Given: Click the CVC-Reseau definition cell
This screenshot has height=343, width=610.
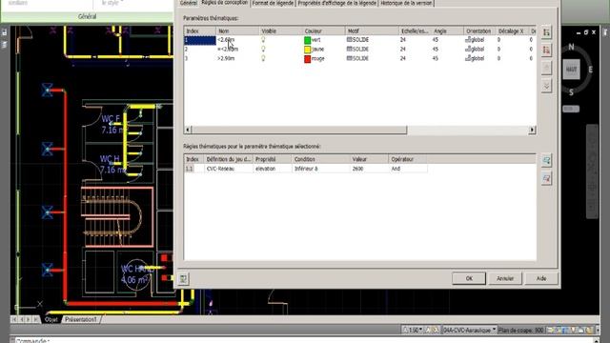Looking at the screenshot, I should tap(228, 169).
